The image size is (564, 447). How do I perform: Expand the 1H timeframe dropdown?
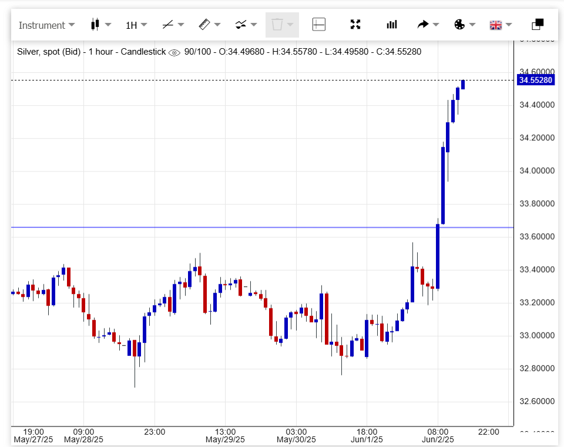click(x=136, y=25)
